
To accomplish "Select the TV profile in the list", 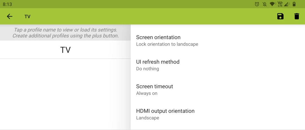I will [65, 50].
